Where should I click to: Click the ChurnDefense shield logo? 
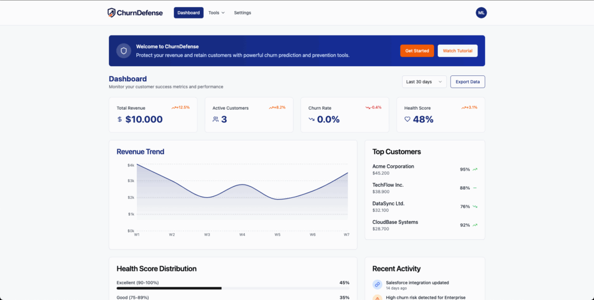111,13
